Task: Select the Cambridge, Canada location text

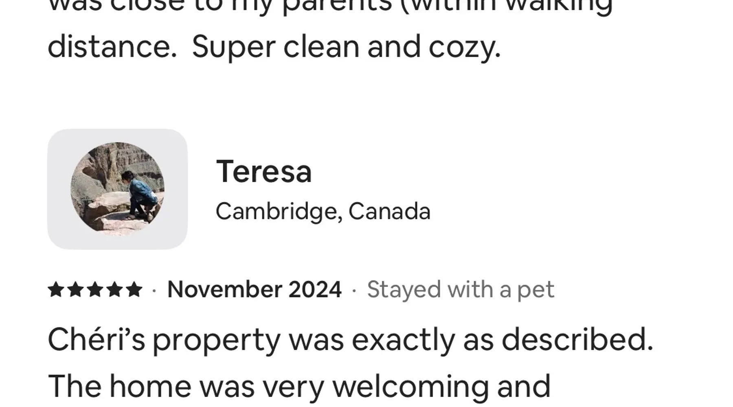Action: coord(323,211)
